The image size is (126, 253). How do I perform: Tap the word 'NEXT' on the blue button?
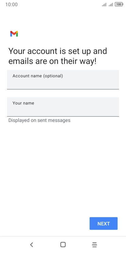click(x=104, y=224)
